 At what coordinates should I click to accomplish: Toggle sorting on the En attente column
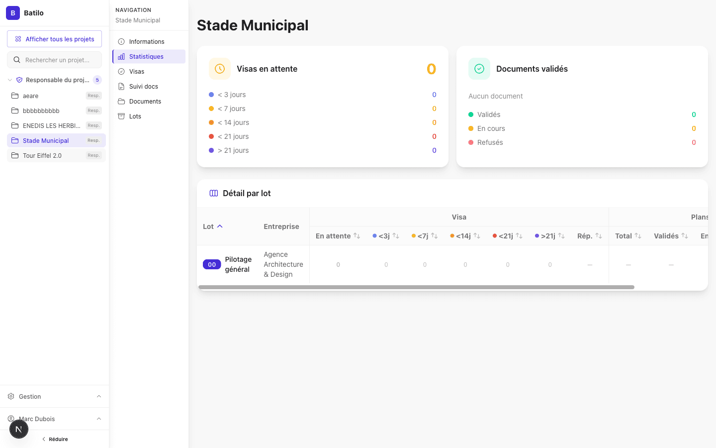[x=338, y=235]
